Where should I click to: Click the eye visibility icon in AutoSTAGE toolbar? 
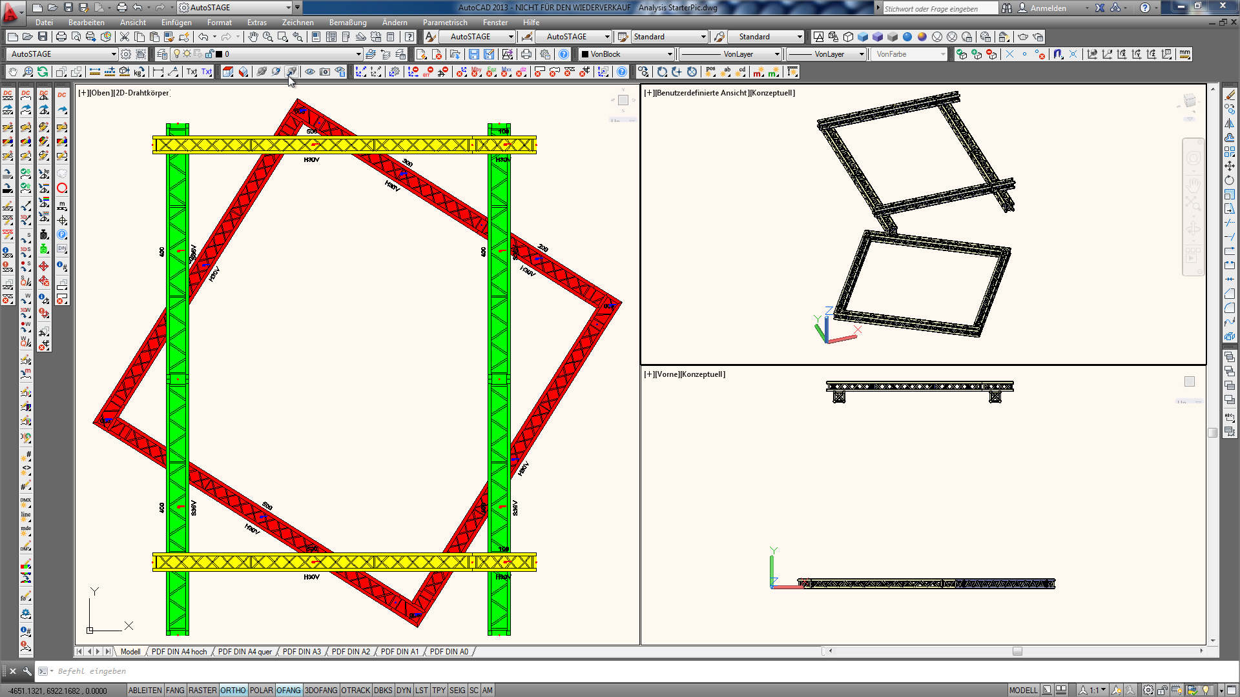pos(310,72)
